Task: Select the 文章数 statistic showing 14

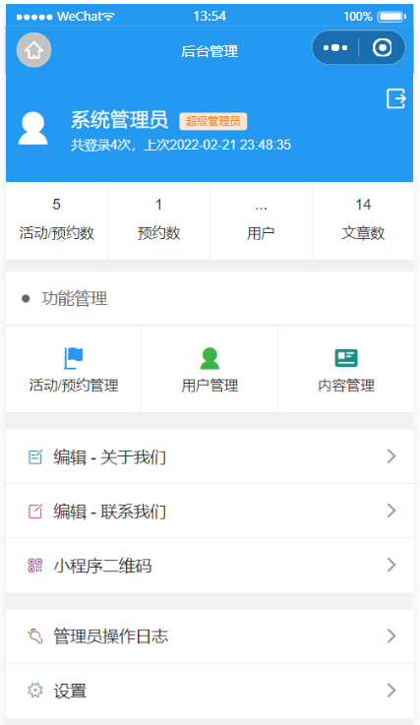Action: [x=363, y=220]
